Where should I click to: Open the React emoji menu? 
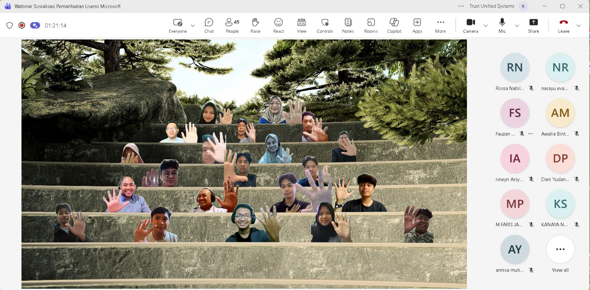278,25
